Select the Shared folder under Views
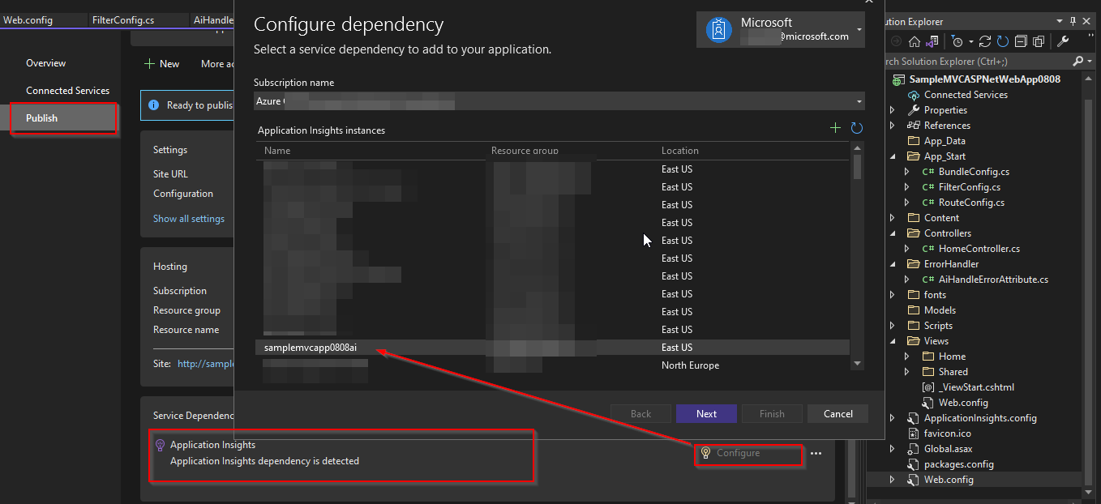The width and height of the screenshot is (1101, 504). tap(953, 372)
